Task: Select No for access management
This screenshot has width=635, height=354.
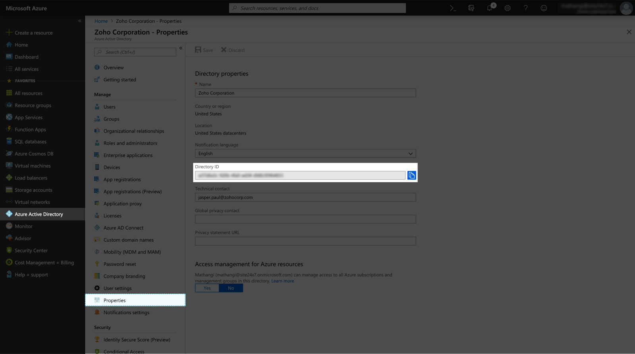Action: pyautogui.click(x=231, y=288)
